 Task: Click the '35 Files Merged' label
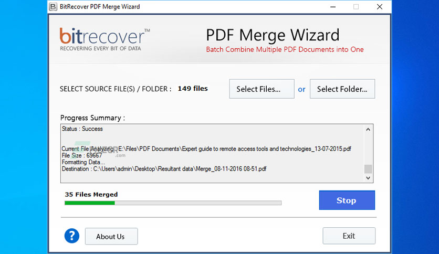pos(91,194)
